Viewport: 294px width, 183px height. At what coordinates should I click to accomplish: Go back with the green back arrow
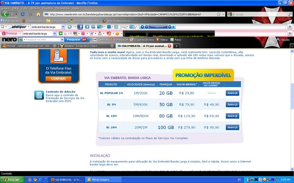click(x=5, y=14)
